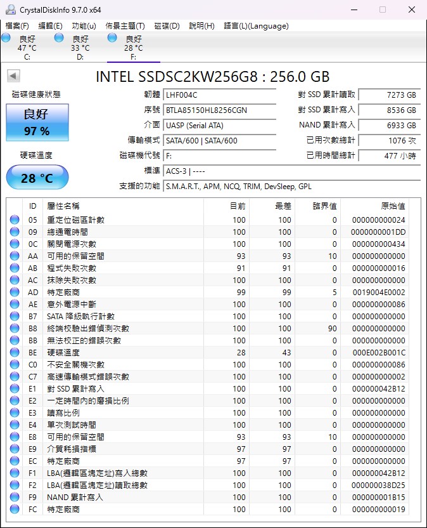
Task: Click the status orb in row 05
Action: (15, 220)
